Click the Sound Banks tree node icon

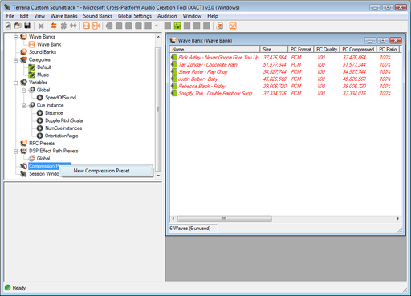pos(24,52)
